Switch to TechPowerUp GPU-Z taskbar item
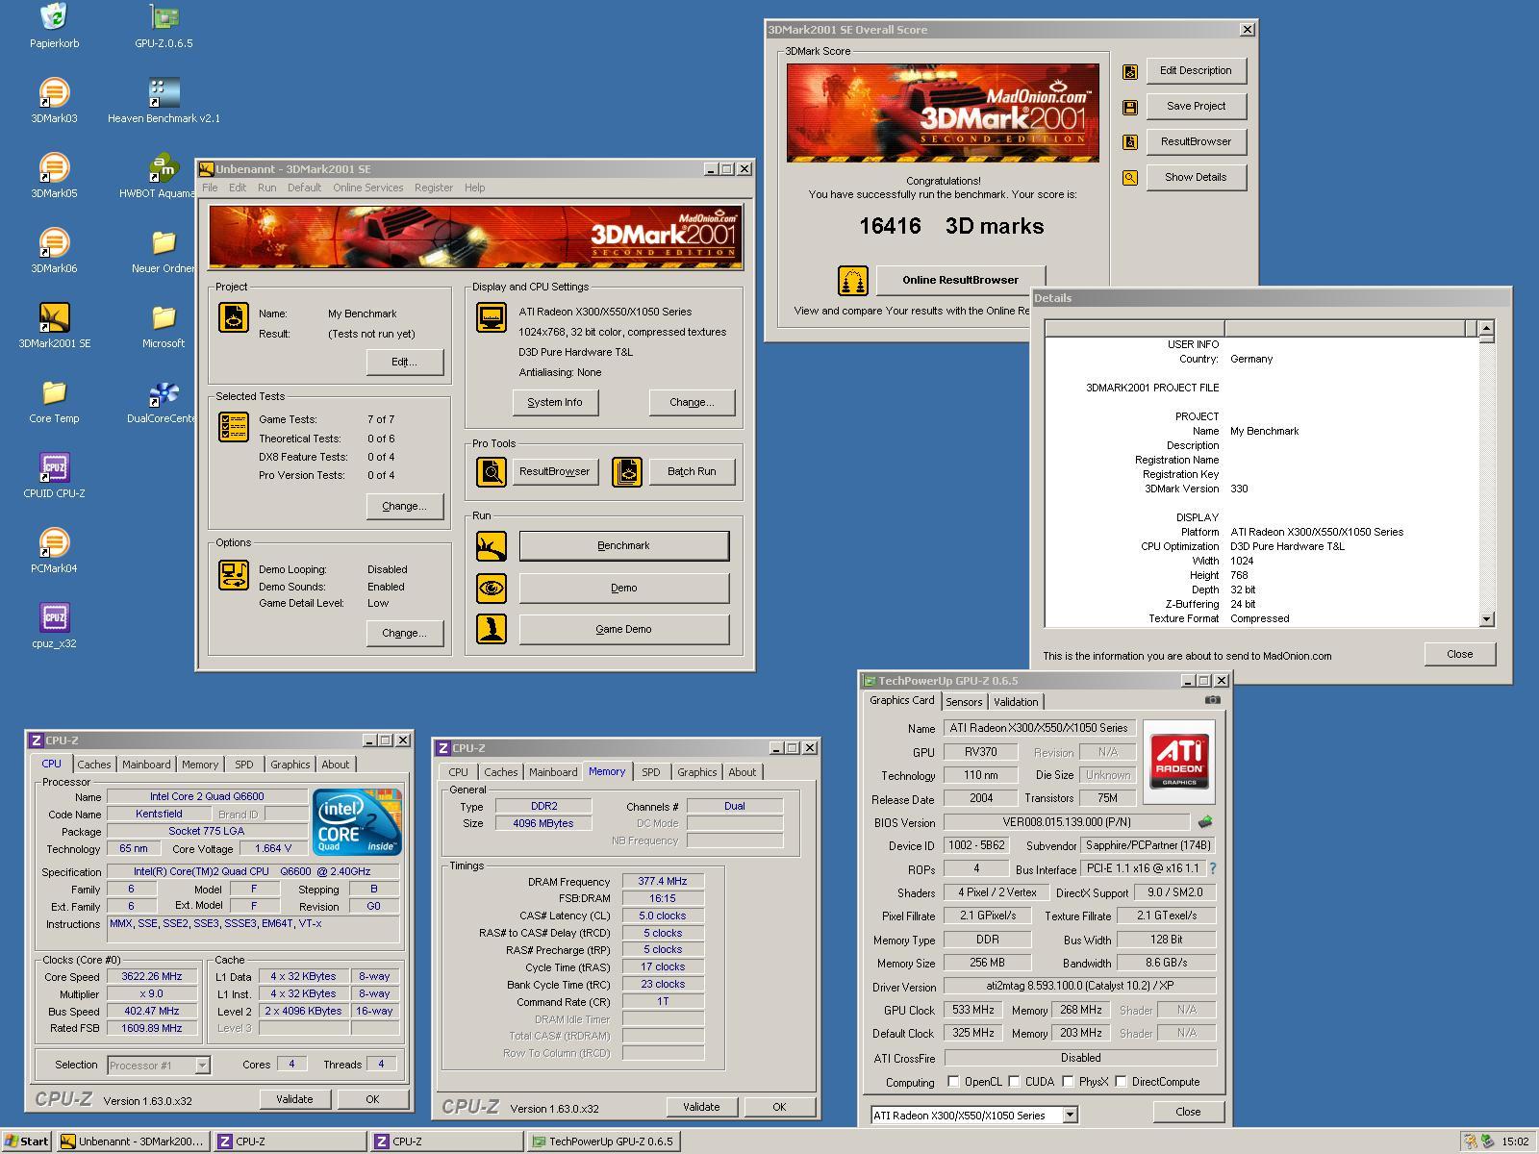 point(603,1141)
